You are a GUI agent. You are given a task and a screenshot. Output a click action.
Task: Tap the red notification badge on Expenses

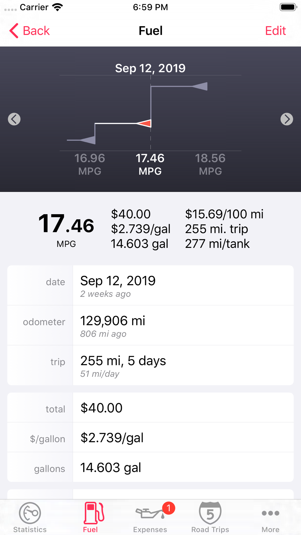(169, 508)
